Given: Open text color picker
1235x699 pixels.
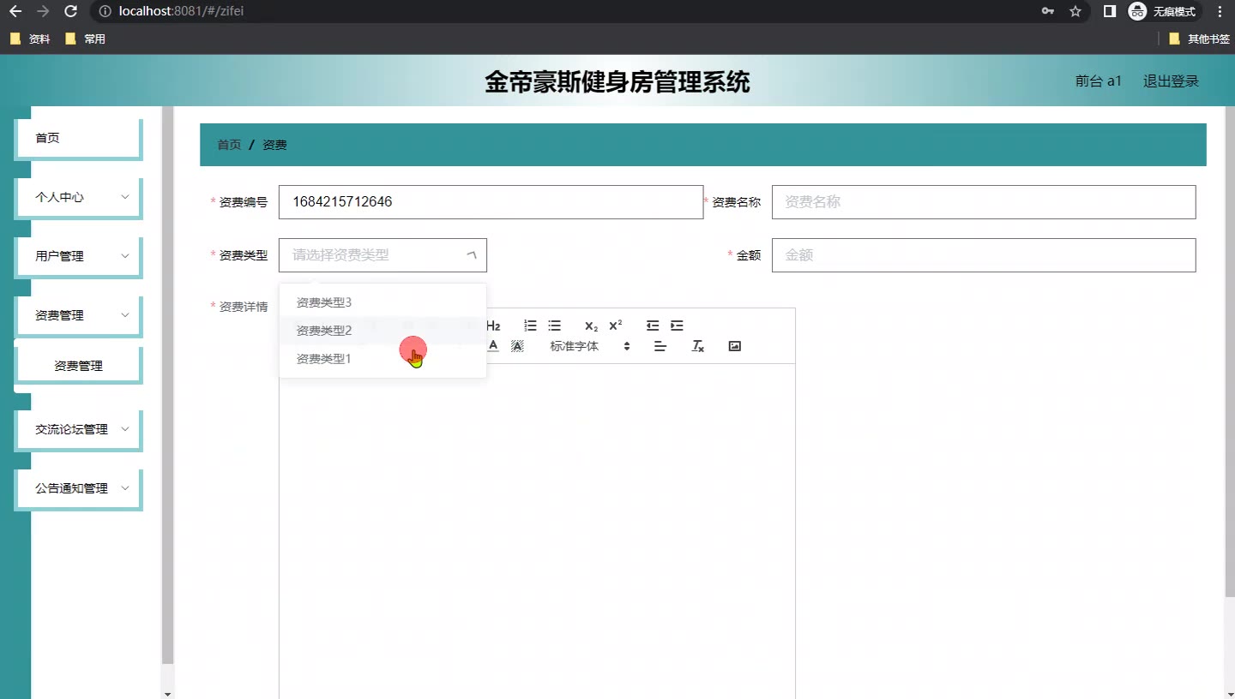Looking at the screenshot, I should 493,346.
